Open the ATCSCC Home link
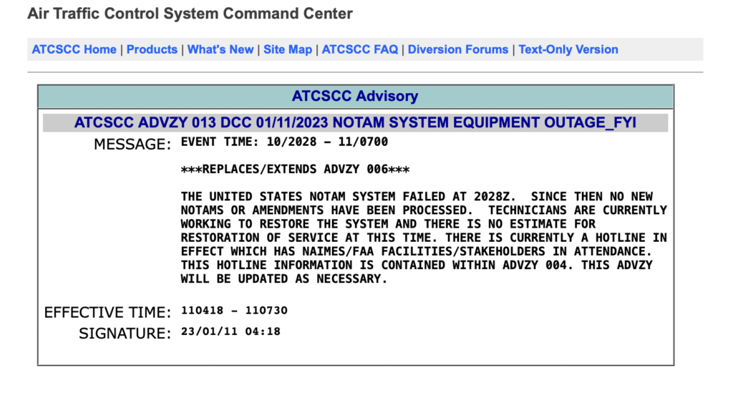 tap(74, 49)
